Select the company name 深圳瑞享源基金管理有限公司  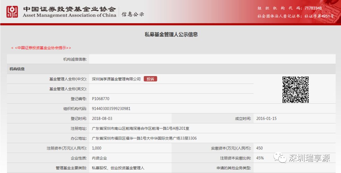point(116,79)
